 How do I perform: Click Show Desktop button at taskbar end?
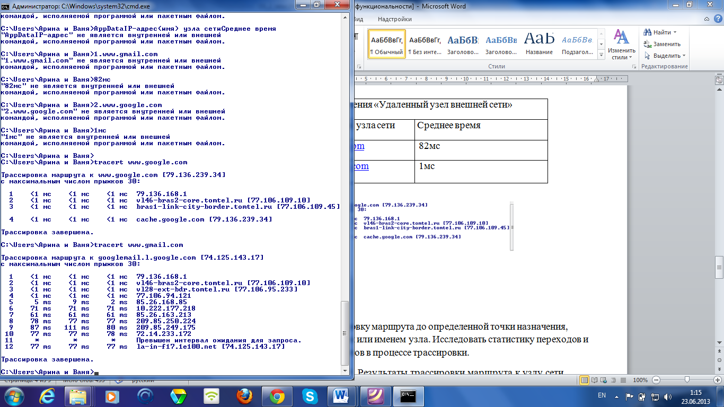(720, 396)
